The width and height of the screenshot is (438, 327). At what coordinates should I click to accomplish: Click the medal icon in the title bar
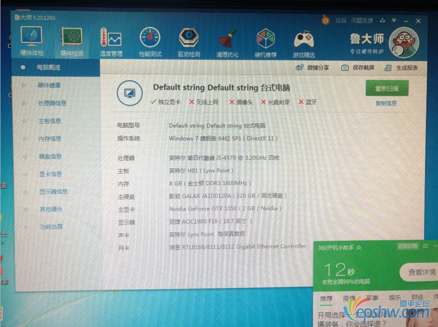[325, 20]
